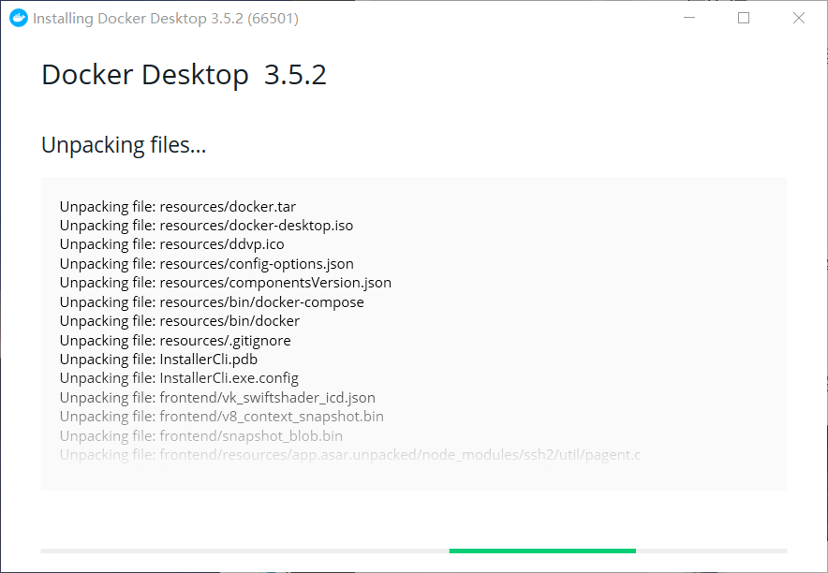Image resolution: width=828 pixels, height=573 pixels.
Task: Click the 'Docker Desktop 3.5.2' heading
Action: [184, 75]
